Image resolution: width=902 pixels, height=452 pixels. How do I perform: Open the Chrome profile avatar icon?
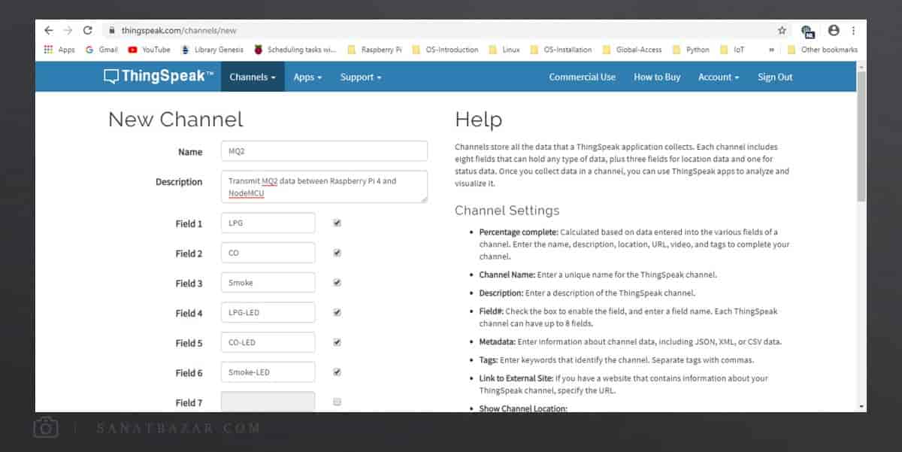(834, 31)
